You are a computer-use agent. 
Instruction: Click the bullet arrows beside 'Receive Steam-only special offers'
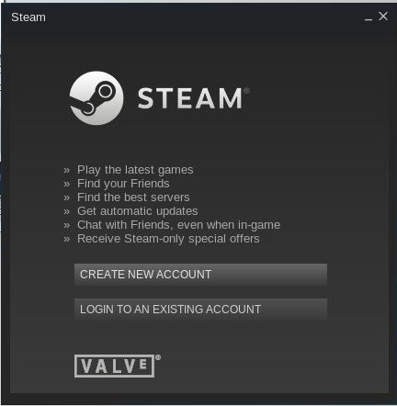pos(67,240)
